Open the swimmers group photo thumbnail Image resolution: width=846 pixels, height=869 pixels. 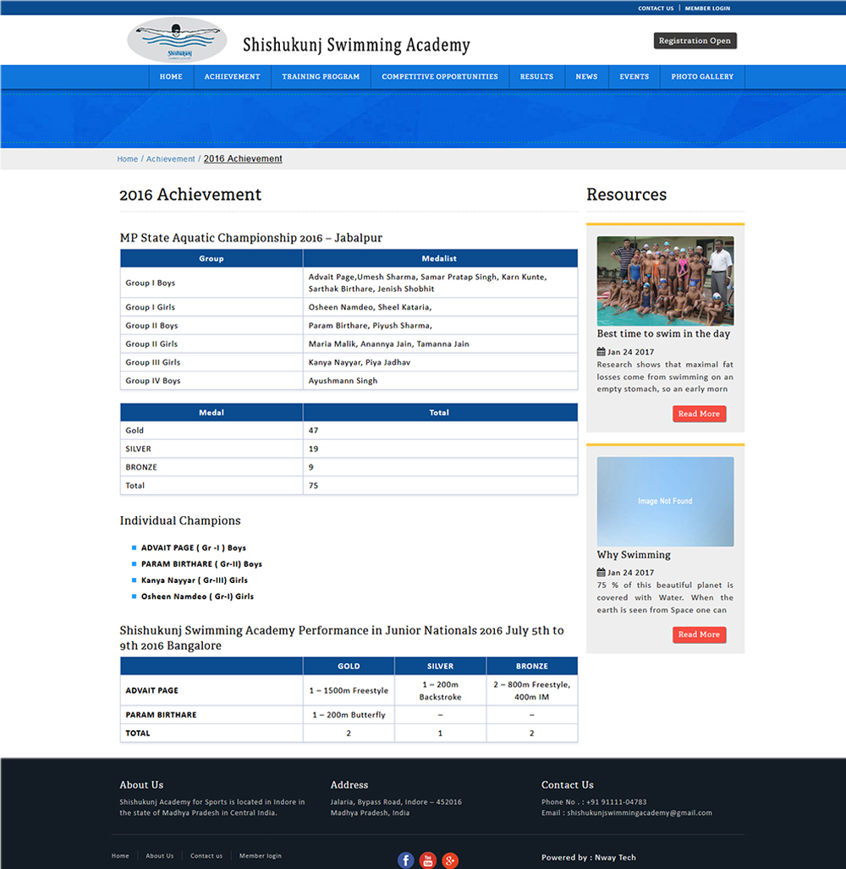(665, 281)
